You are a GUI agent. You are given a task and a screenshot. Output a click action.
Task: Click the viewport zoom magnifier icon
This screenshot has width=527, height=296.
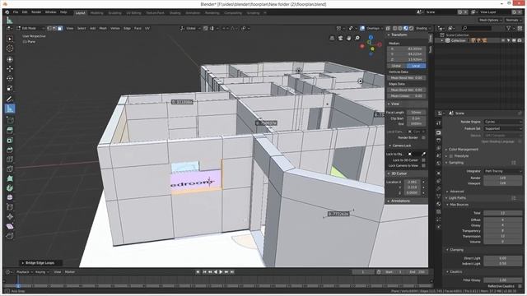point(357,39)
